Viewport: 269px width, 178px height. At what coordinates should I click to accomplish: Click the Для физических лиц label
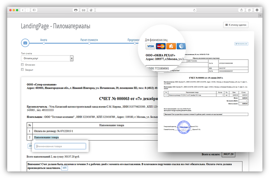[156, 40]
